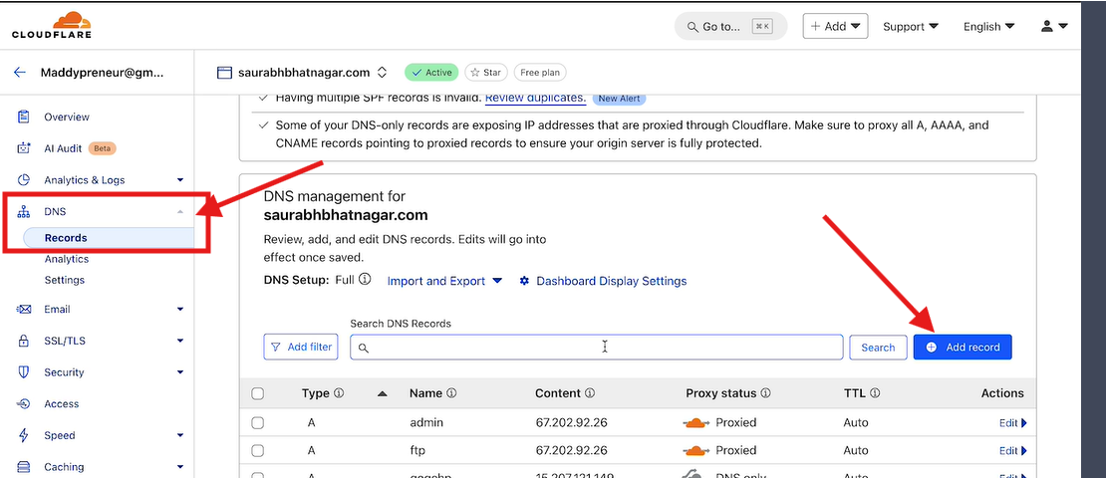1106x478 pixels.
Task: Open the AI Audit section
Action: pyautogui.click(x=65, y=148)
